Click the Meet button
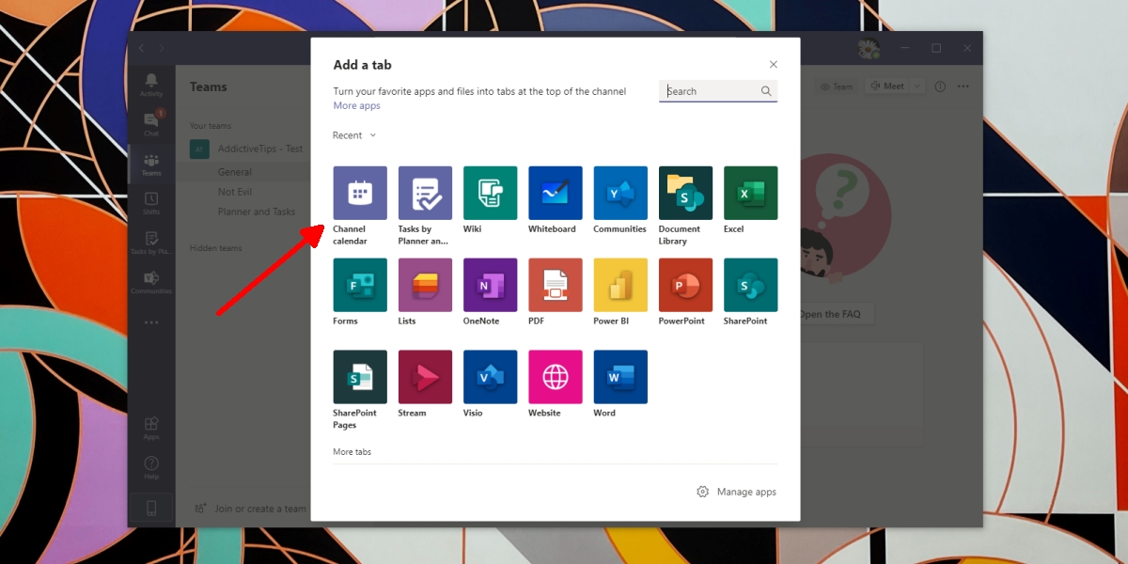The height and width of the screenshot is (564, 1128). 886,86
